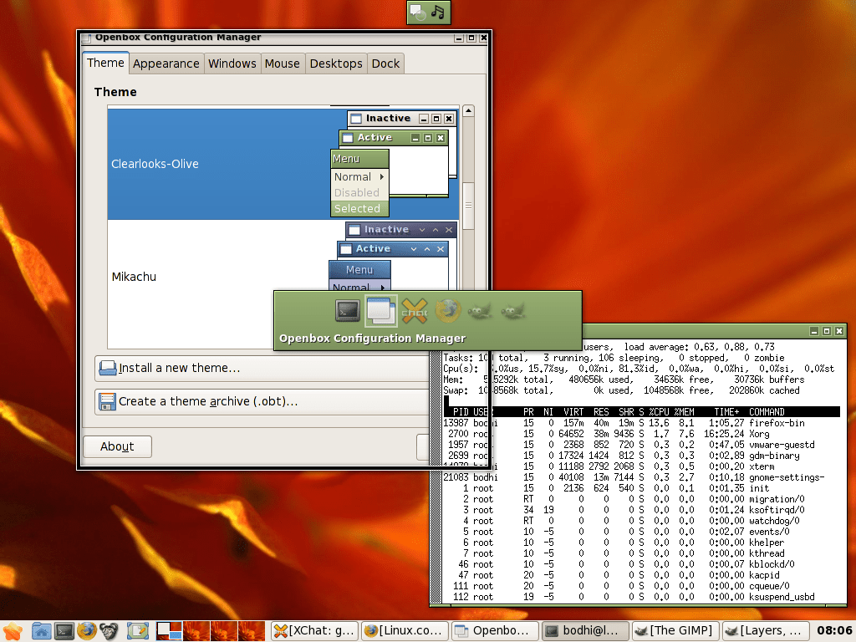Image resolution: width=856 pixels, height=642 pixels.
Task: Click the gnome-settings- process row
Action: coord(641,477)
